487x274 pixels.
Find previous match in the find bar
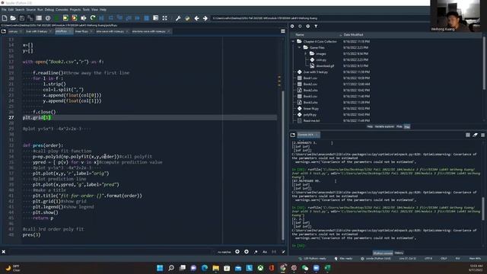237,252
